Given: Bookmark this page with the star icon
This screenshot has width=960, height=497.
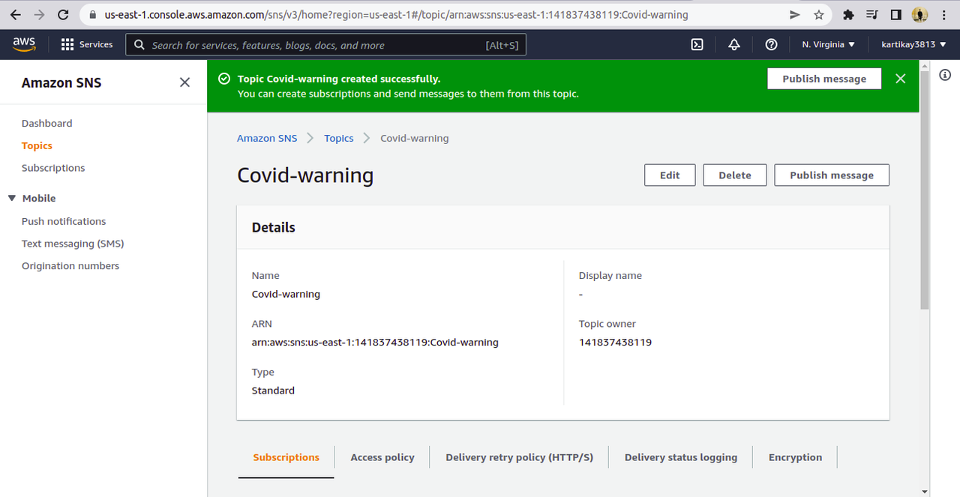Looking at the screenshot, I should (x=819, y=14).
